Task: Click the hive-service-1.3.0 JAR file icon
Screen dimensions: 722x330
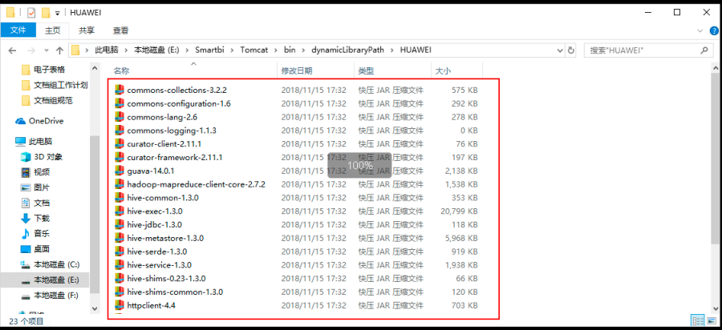Action: 120,265
